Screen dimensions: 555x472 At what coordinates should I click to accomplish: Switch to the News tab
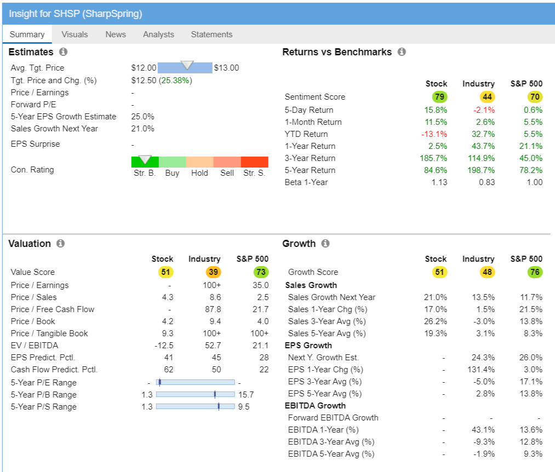116,34
